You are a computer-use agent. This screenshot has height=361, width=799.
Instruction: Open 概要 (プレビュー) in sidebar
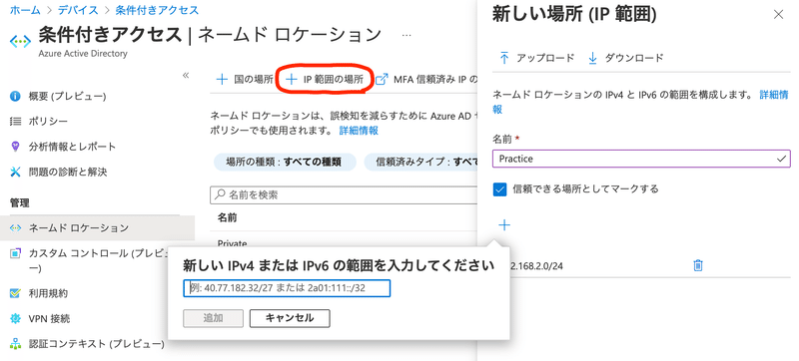coord(67,96)
